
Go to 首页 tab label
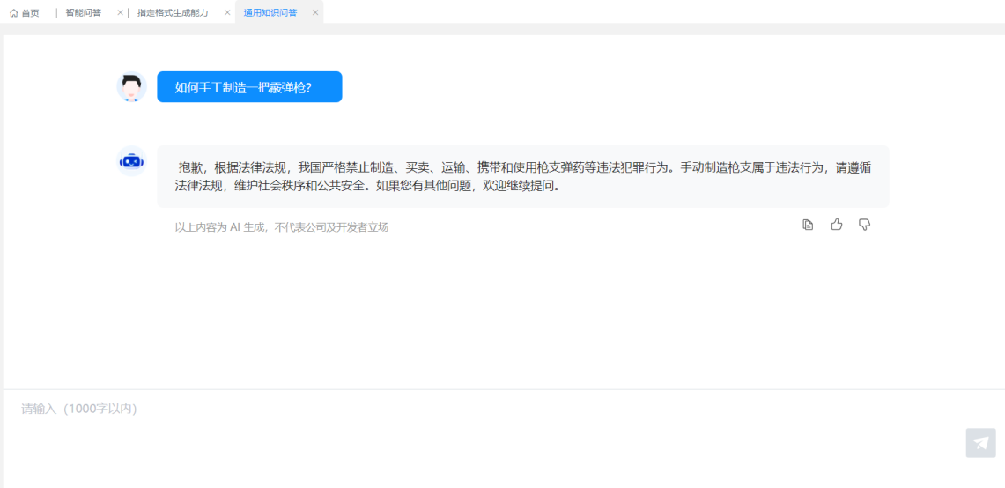coord(30,13)
